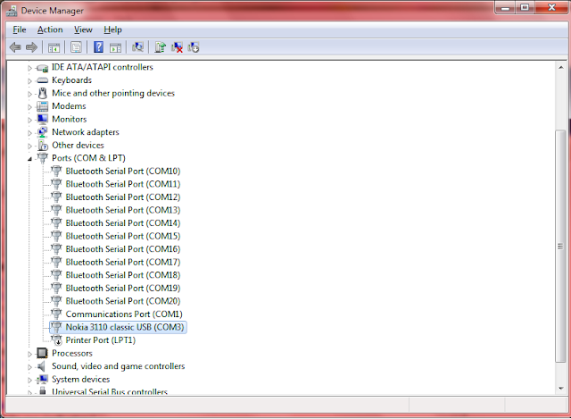The image size is (571, 419).
Task: Select Bluetooth Serial Port (COM11)
Action: pos(123,184)
